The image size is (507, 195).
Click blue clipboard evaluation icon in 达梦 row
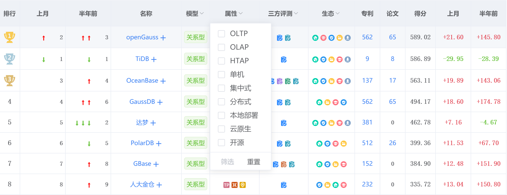tap(284, 123)
